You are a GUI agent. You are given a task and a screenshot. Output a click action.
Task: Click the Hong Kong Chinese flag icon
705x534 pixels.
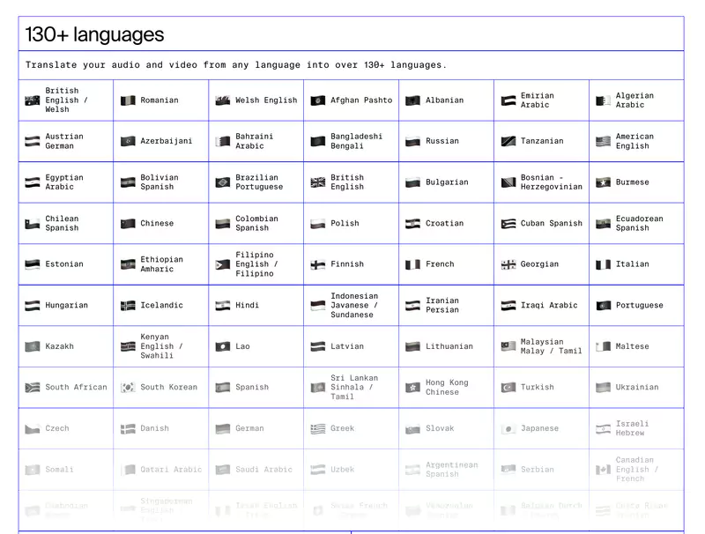tap(413, 387)
